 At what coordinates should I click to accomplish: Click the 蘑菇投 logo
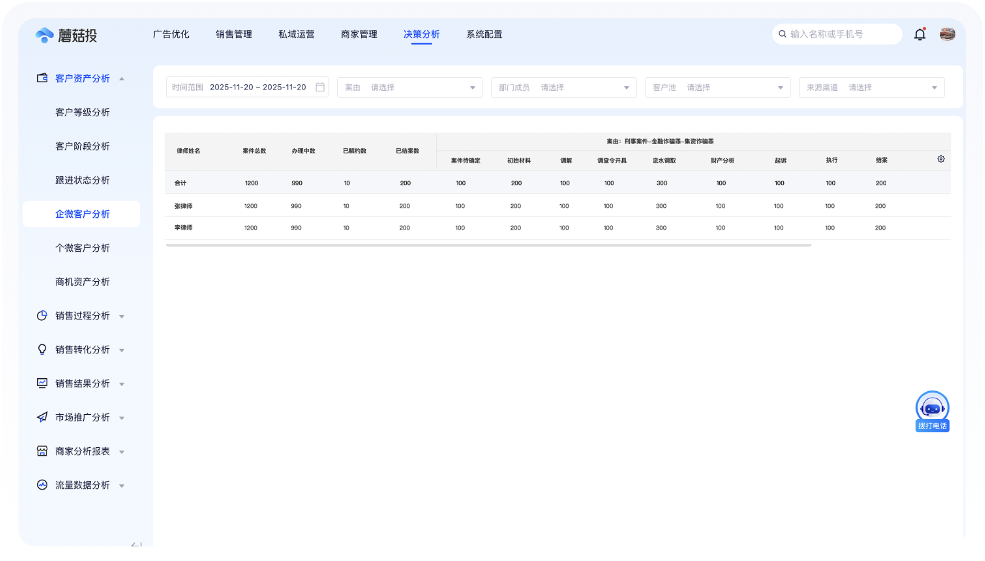coord(67,36)
